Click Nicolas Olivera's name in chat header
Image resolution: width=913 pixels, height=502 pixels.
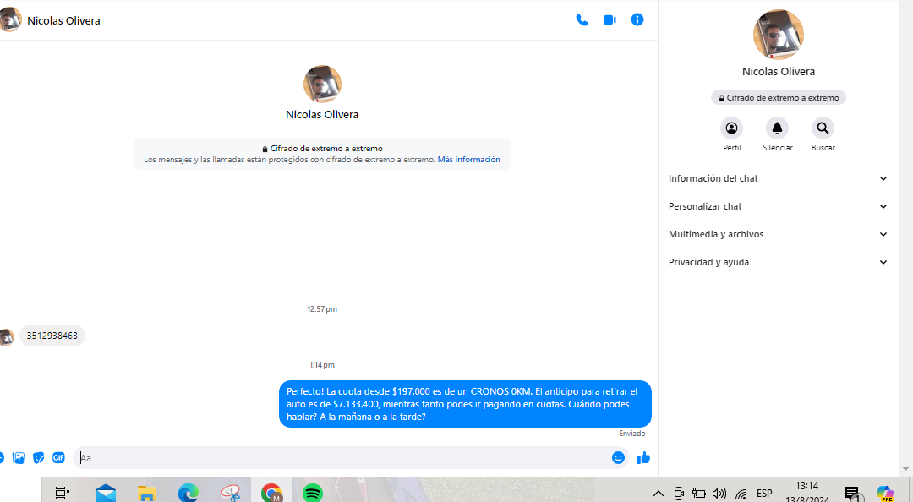pos(63,20)
